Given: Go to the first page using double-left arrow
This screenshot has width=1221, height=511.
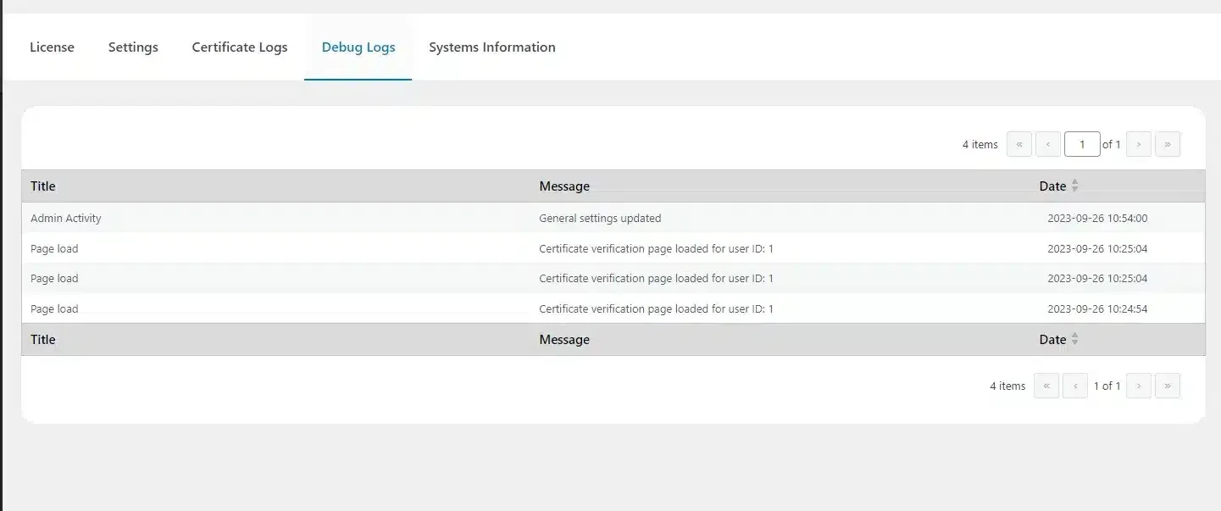Looking at the screenshot, I should 1019,144.
